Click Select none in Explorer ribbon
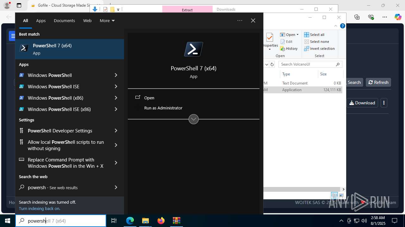The image size is (405, 227). pos(316,42)
